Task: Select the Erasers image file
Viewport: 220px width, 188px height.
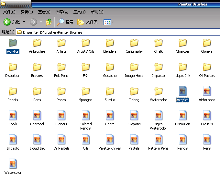Action: (x=207, y=118)
